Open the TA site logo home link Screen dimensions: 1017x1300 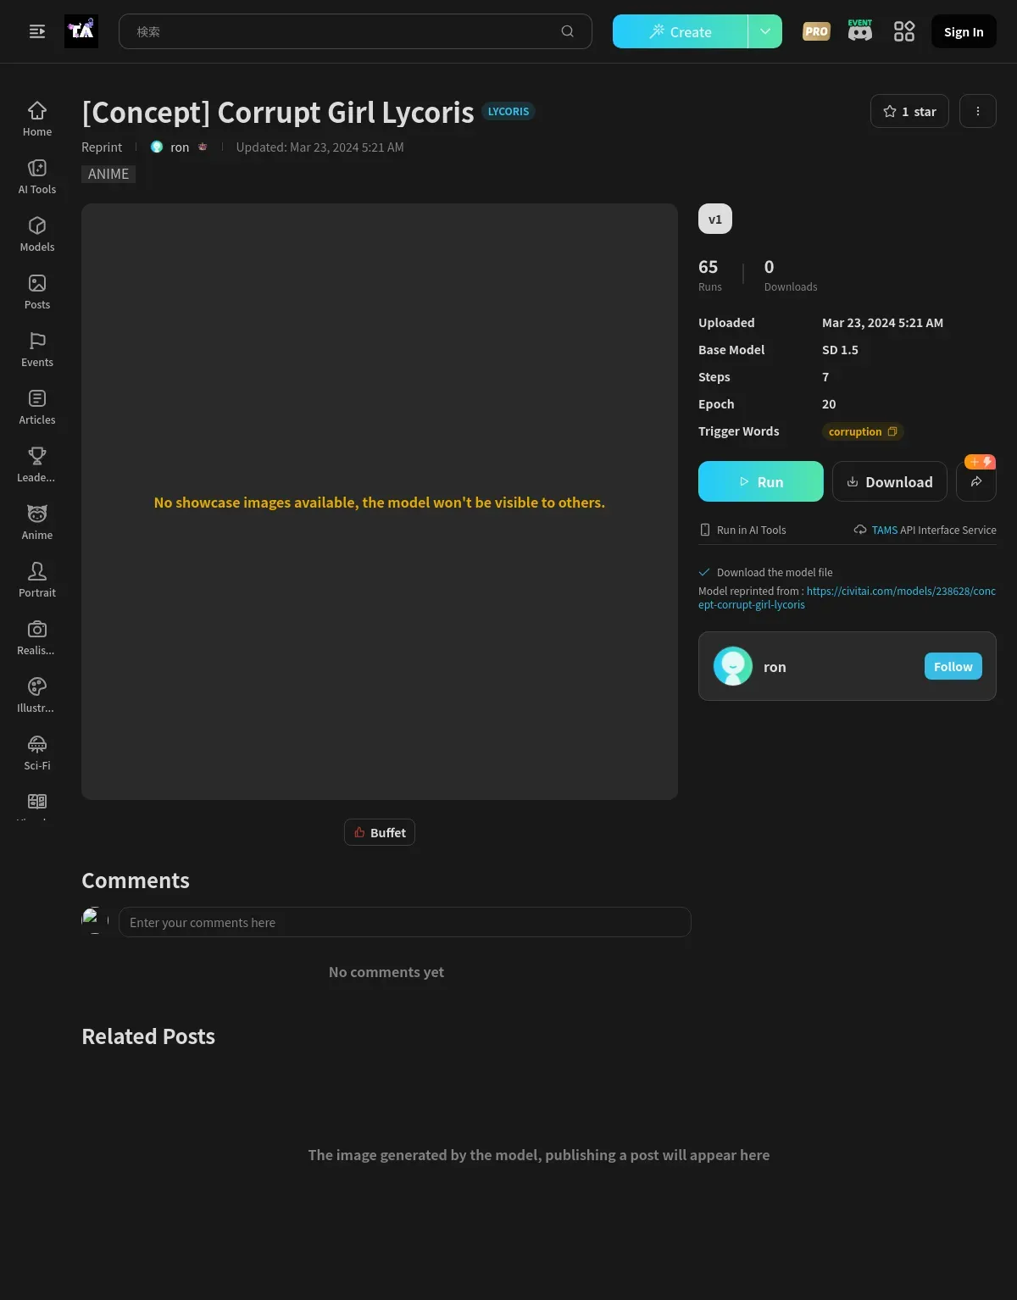click(81, 31)
